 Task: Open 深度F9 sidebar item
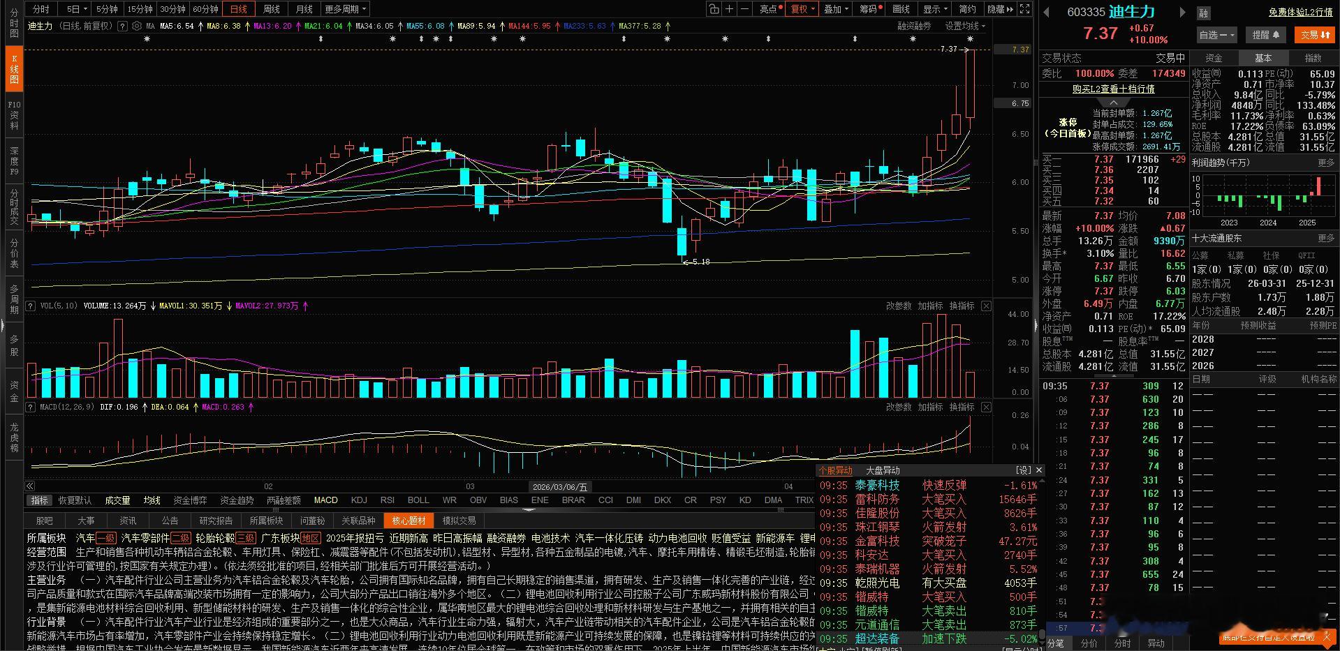pos(14,161)
